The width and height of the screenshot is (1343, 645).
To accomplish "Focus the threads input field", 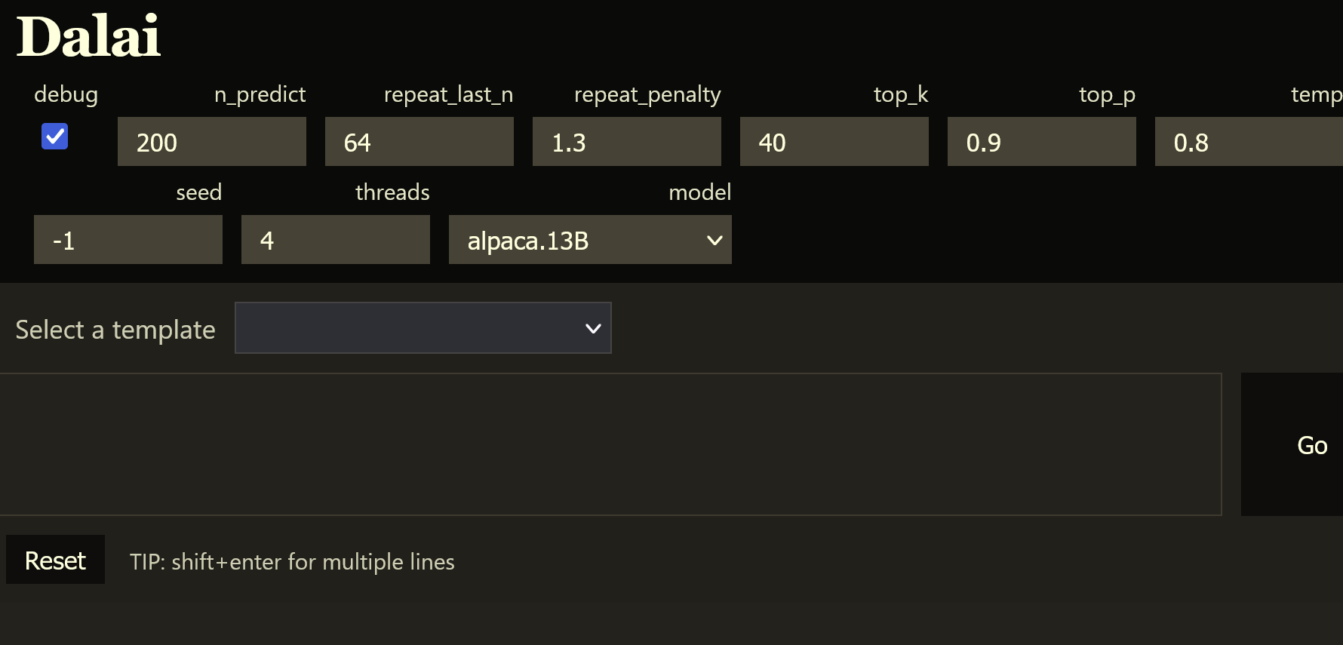I will [x=335, y=239].
